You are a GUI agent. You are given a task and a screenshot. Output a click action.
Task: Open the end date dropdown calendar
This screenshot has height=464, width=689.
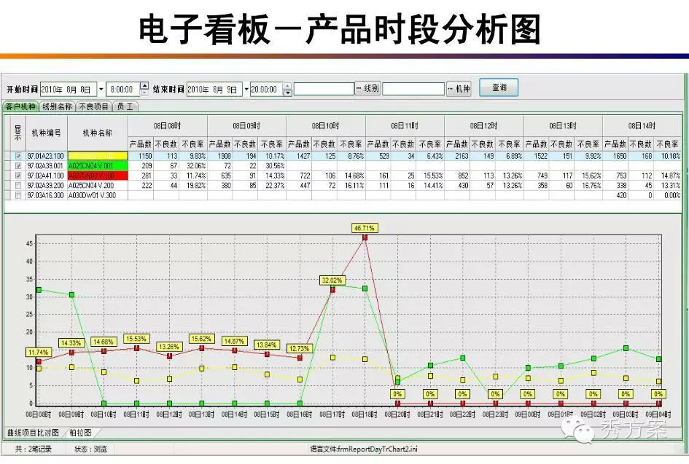(x=246, y=89)
